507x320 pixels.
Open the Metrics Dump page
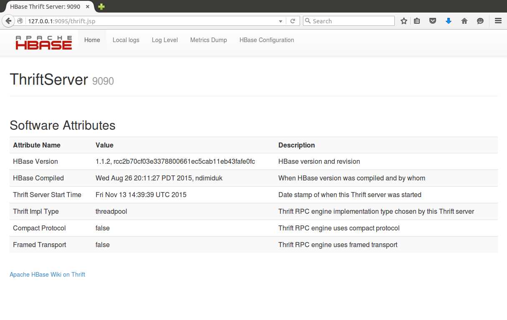[x=208, y=40]
